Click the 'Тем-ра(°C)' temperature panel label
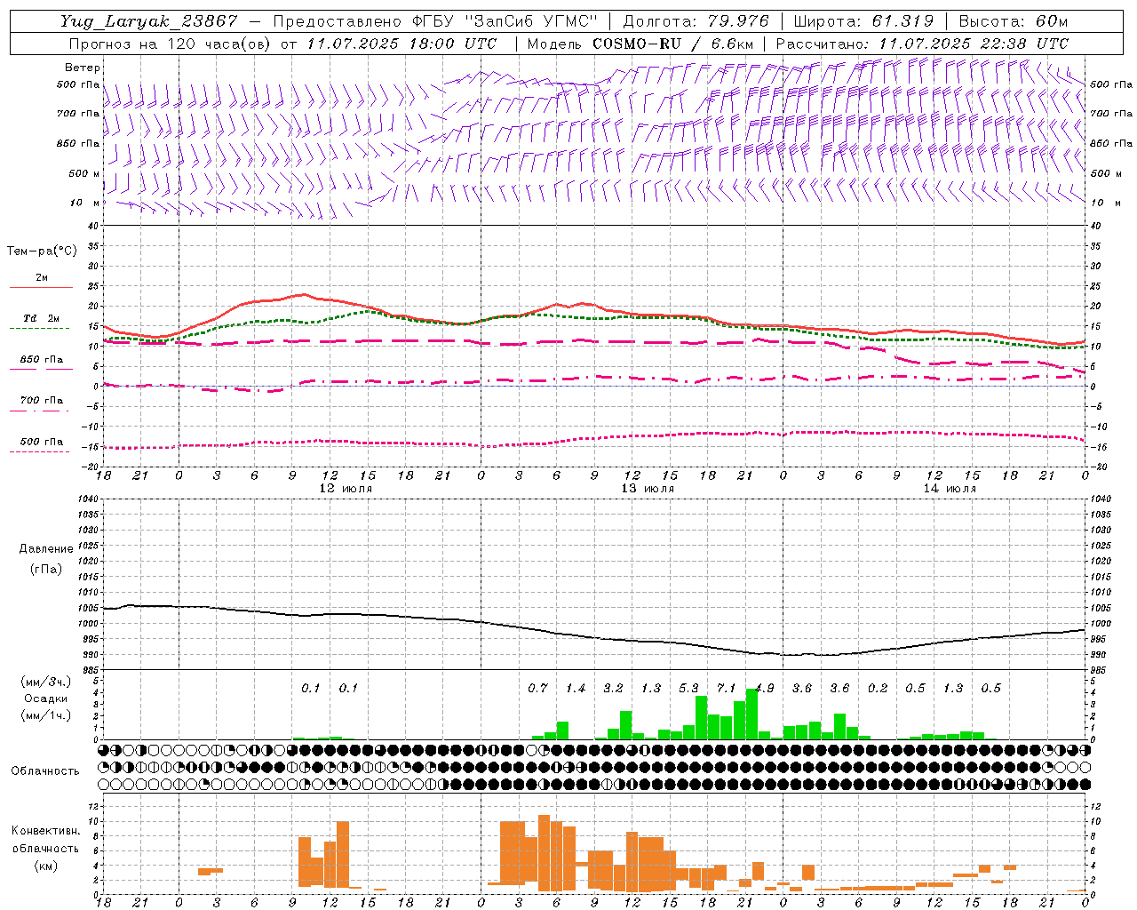 pyautogui.click(x=42, y=251)
